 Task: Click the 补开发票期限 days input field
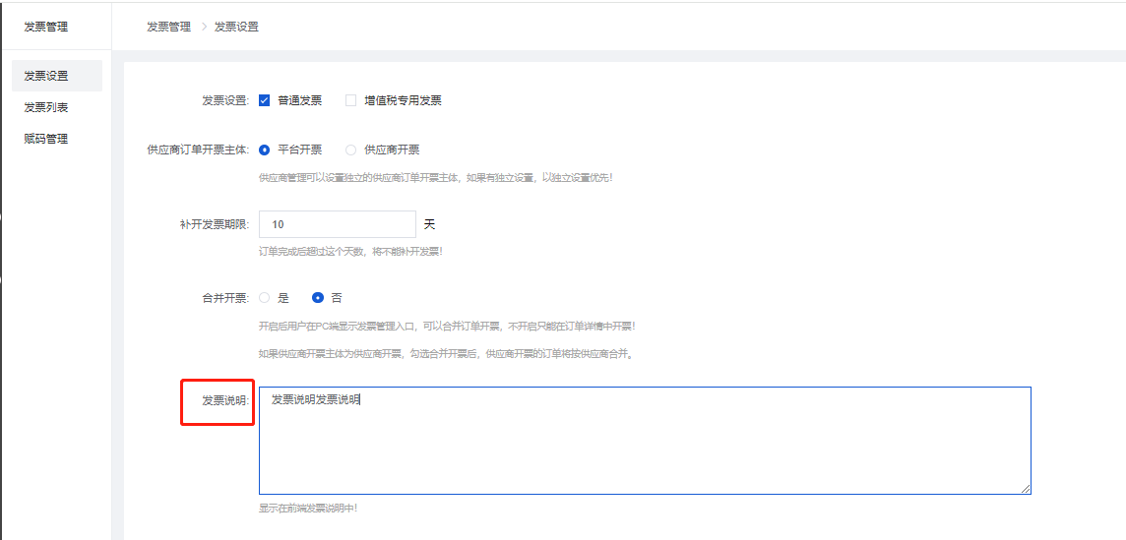point(337,224)
